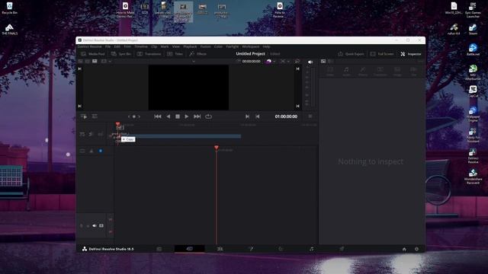Click the 01:00:00:00 timecode field
The height and width of the screenshot is (274, 488).
click(286, 116)
